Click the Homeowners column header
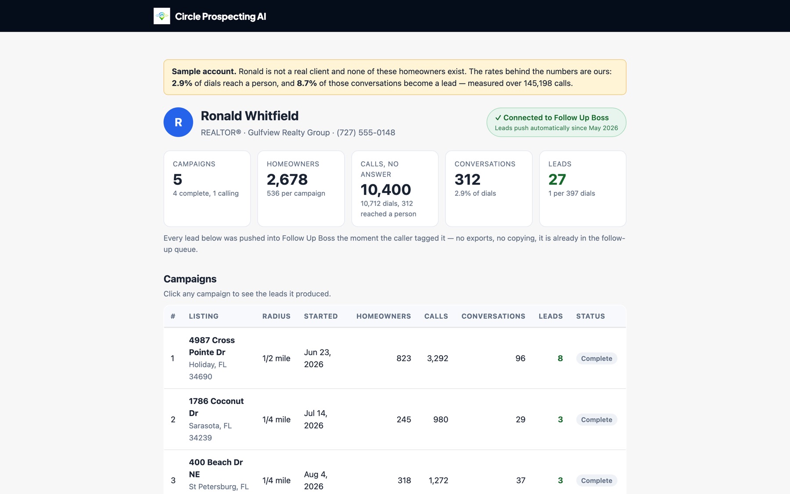Image resolution: width=790 pixels, height=494 pixels. point(384,316)
